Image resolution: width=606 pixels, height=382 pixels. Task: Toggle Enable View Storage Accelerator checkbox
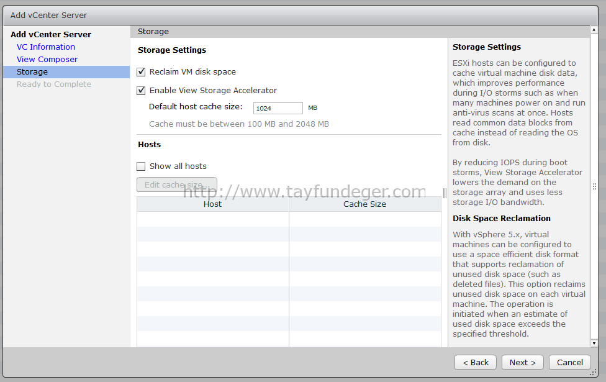click(141, 91)
